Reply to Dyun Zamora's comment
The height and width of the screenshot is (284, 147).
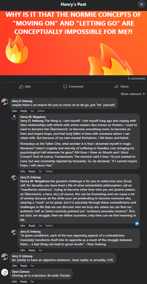point(24,281)
